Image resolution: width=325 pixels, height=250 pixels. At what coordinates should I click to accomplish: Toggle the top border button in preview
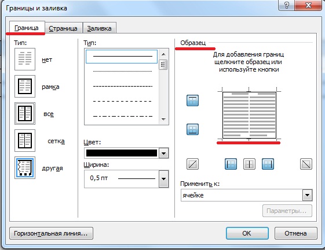pos(192,100)
